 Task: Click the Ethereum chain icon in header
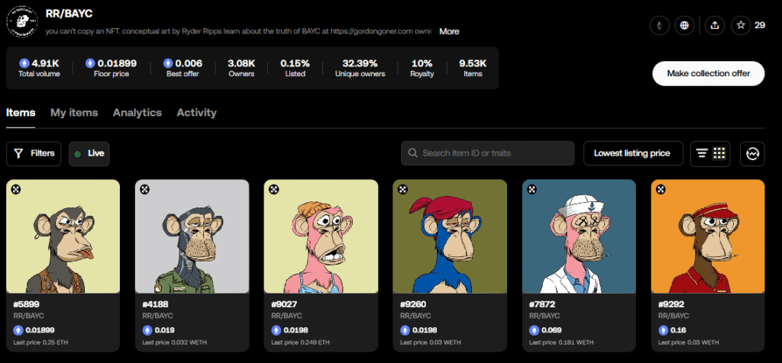pyautogui.click(x=658, y=25)
